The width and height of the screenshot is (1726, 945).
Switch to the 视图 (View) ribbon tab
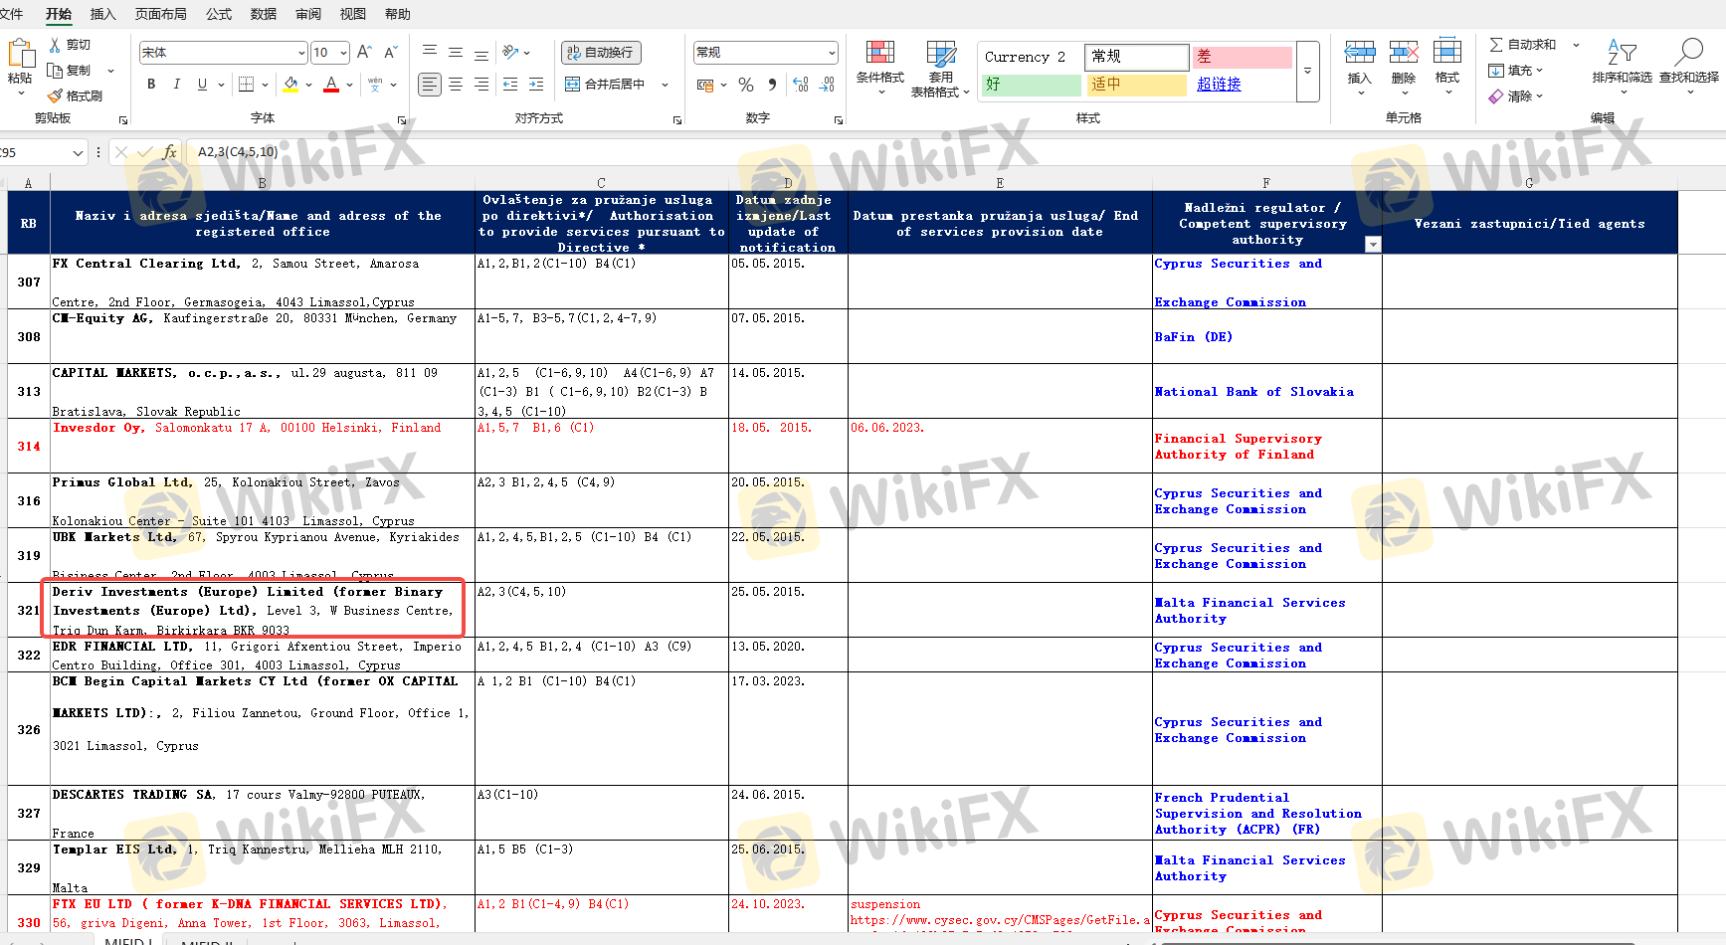click(x=353, y=14)
